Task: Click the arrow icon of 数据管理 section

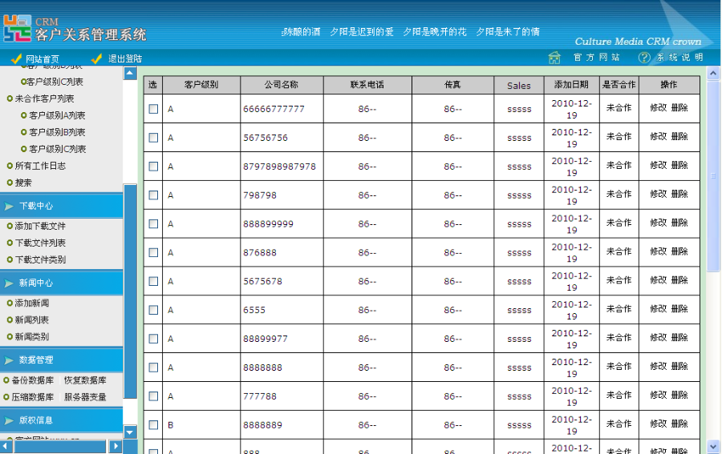Action: 9,360
